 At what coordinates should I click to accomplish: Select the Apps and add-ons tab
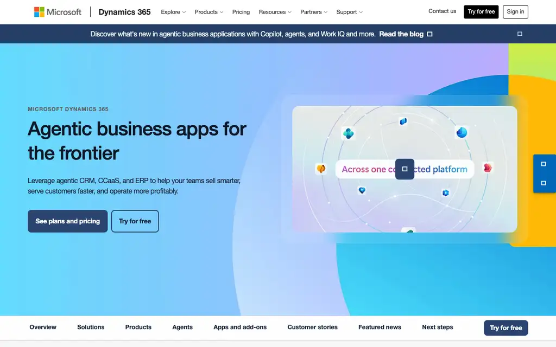(x=240, y=327)
